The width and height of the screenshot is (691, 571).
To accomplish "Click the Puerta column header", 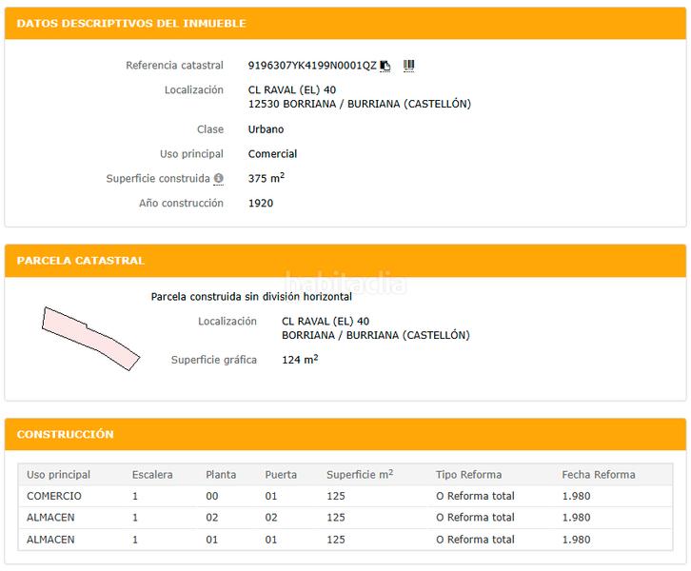I will coord(280,474).
